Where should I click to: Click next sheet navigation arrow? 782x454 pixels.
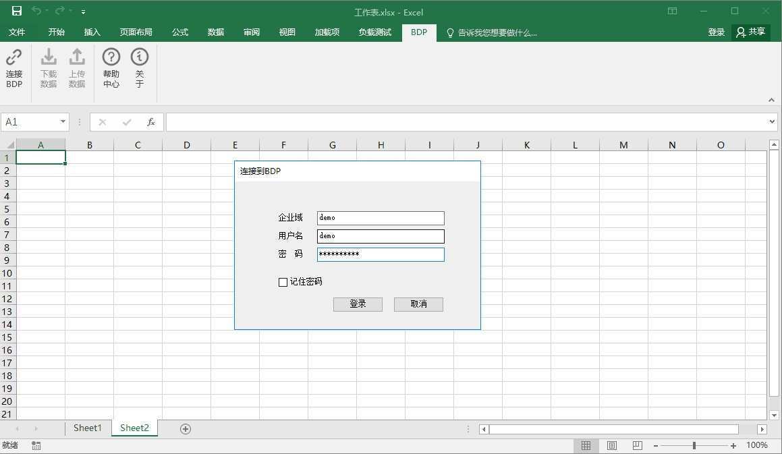tap(36, 428)
